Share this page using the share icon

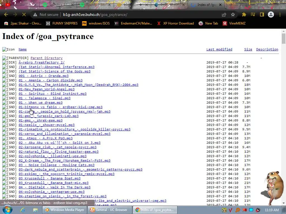click(x=224, y=14)
